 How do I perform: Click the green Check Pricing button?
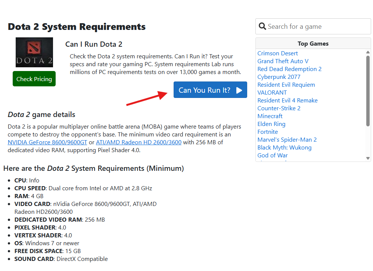(x=34, y=79)
